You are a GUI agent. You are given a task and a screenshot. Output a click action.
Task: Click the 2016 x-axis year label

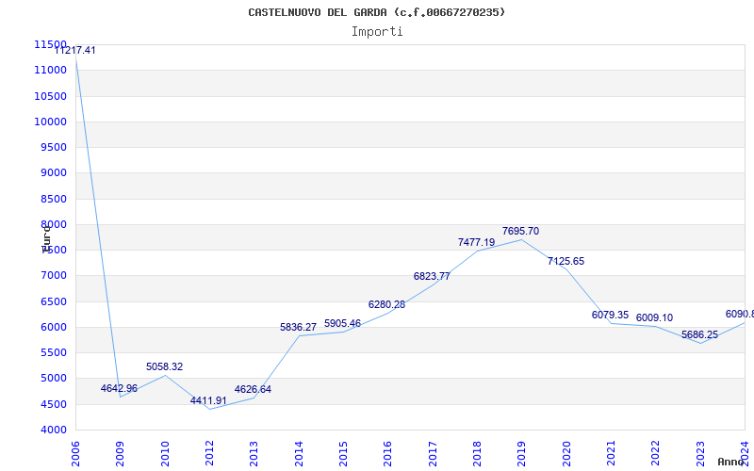click(x=387, y=454)
